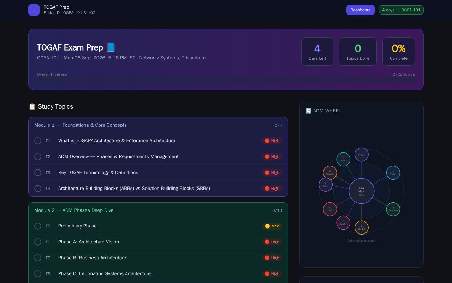452x283 pixels.
Task: Toggle T6 Phase A Architecture Vision done
Action: pyautogui.click(x=38, y=242)
